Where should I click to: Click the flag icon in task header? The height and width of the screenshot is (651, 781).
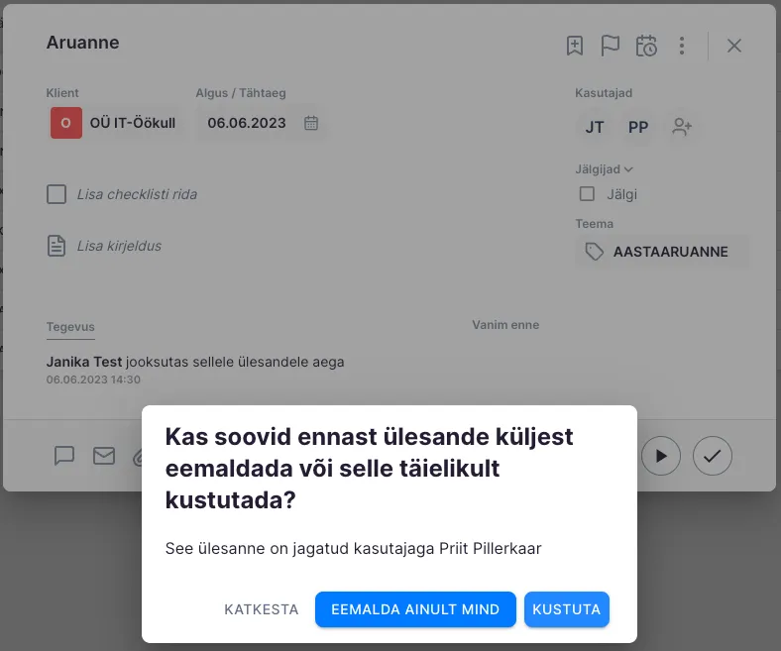click(611, 46)
